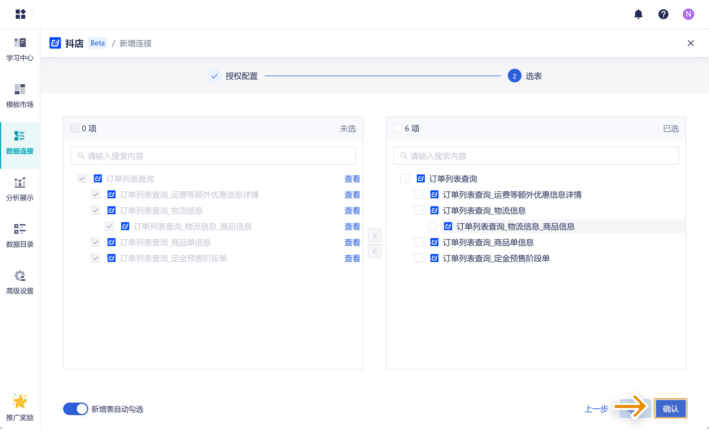
Task: Check 订单列表查询_定金预售阶段单 in the selected list
Action: coord(419,258)
